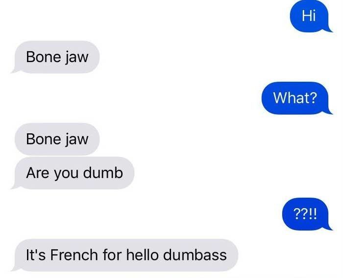This screenshot has width=343, height=278.
Task: Click the word 'Bone' in second gray bubble
Action: click(44, 139)
